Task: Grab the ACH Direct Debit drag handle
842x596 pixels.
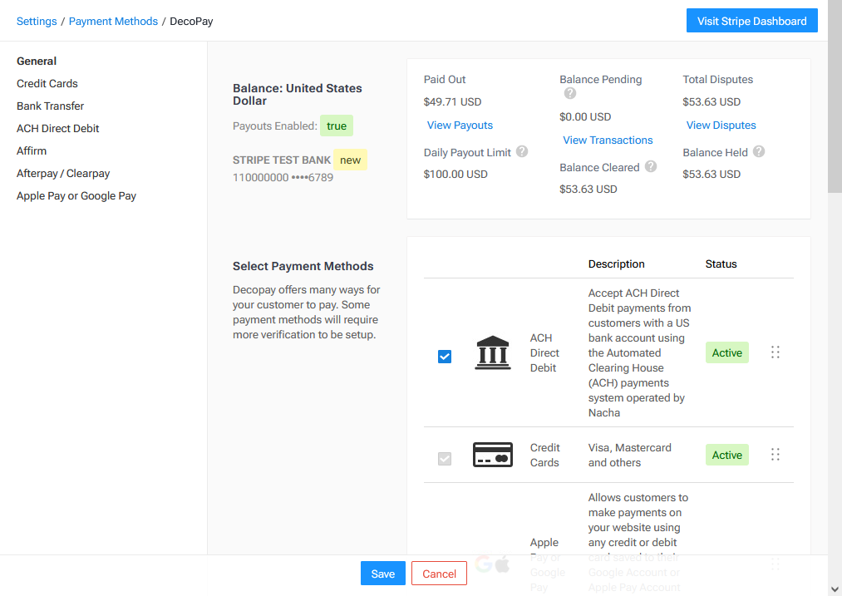Action: 775,352
